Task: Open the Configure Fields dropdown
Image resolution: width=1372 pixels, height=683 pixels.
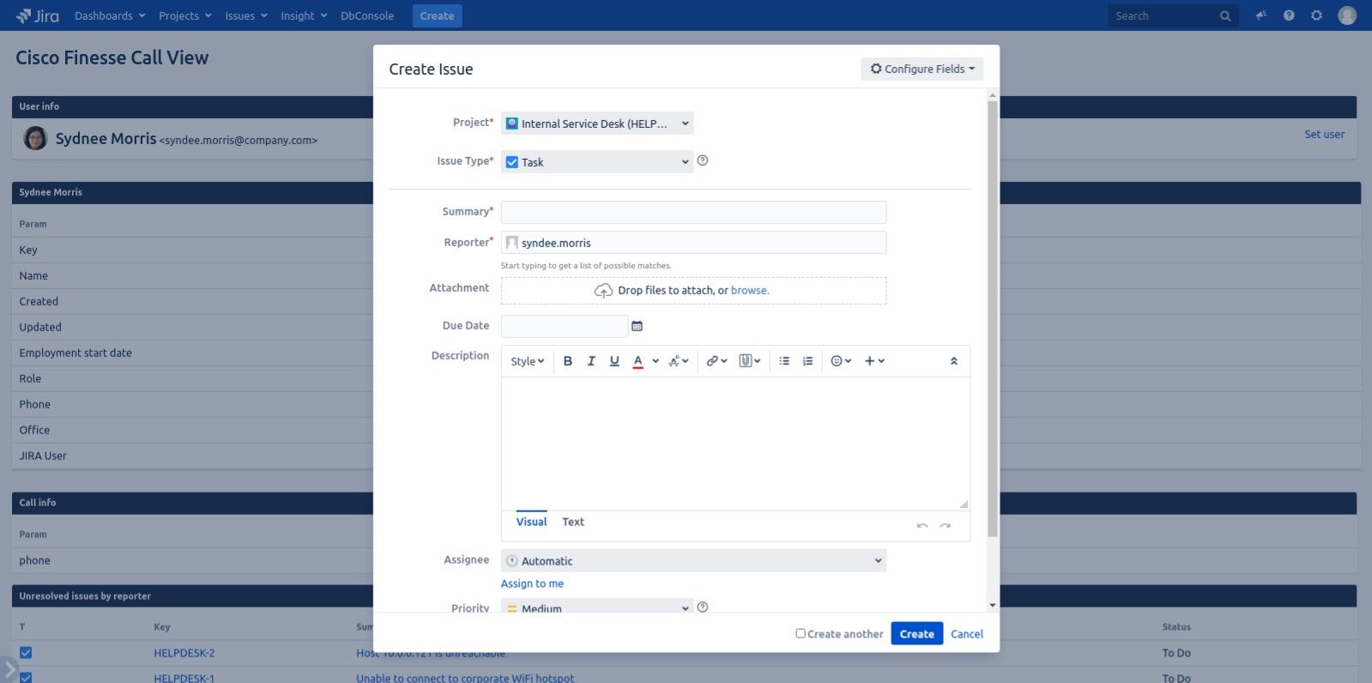Action: [x=922, y=69]
